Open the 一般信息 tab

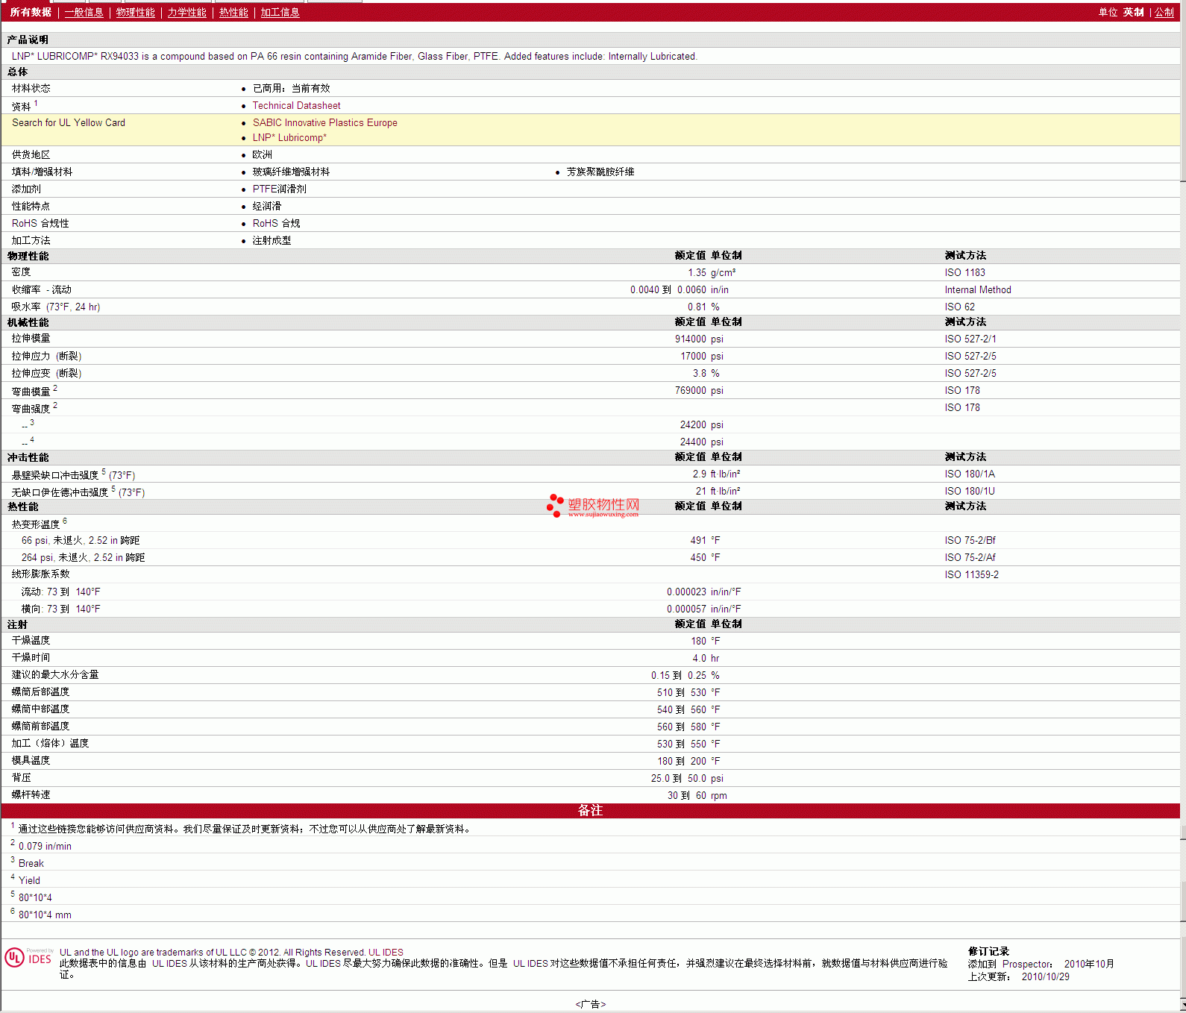point(84,13)
